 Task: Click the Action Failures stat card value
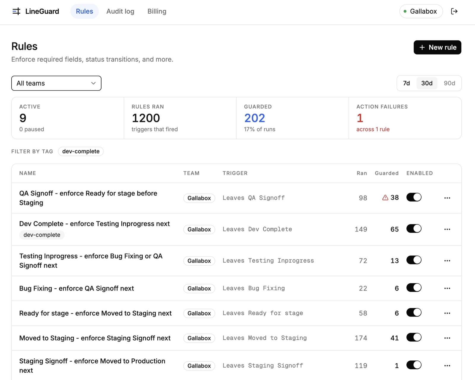pos(360,118)
